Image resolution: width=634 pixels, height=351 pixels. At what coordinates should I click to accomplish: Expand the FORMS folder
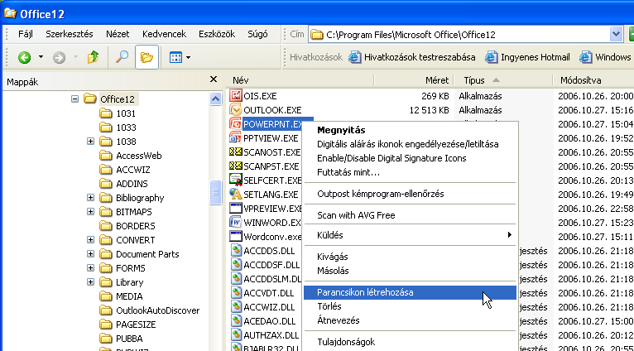pos(90,268)
